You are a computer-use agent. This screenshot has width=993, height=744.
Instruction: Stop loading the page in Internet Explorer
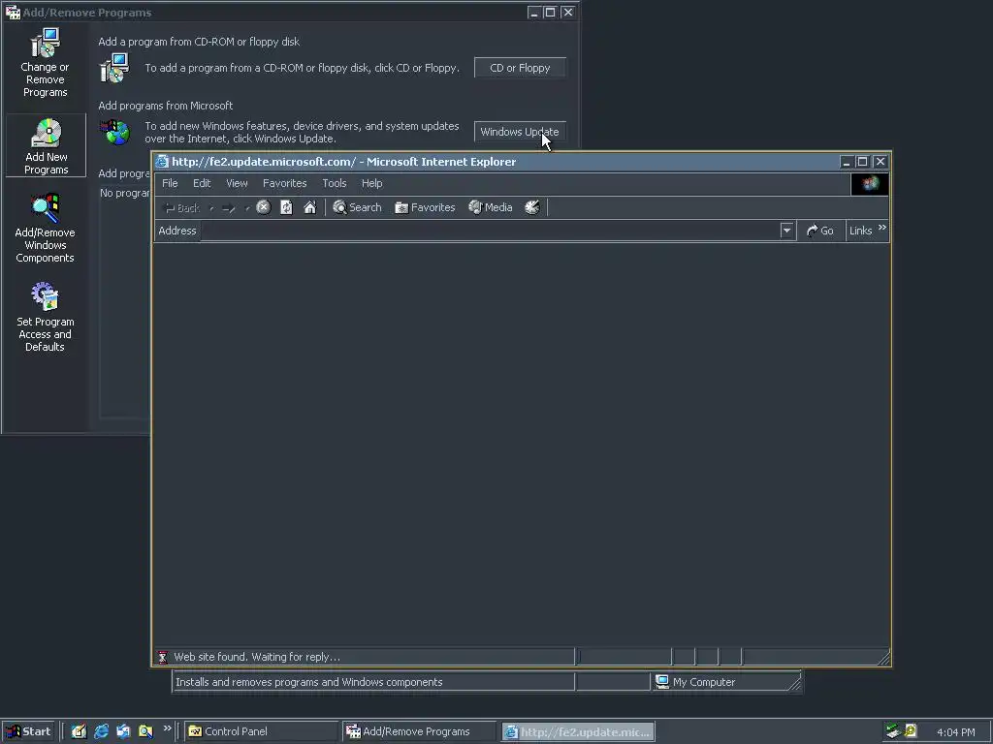(264, 207)
